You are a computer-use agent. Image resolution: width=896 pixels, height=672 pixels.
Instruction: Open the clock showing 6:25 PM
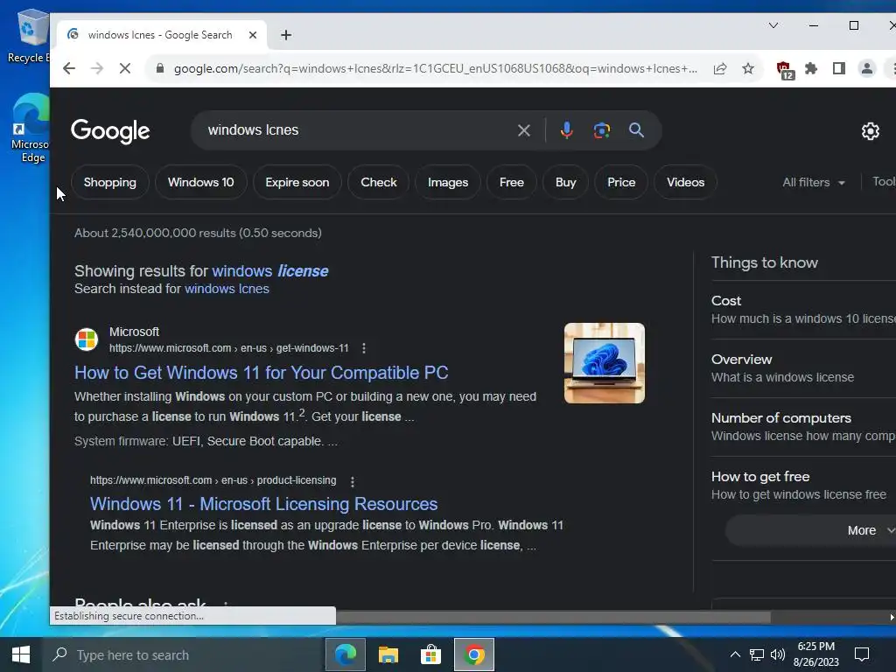tap(816, 654)
